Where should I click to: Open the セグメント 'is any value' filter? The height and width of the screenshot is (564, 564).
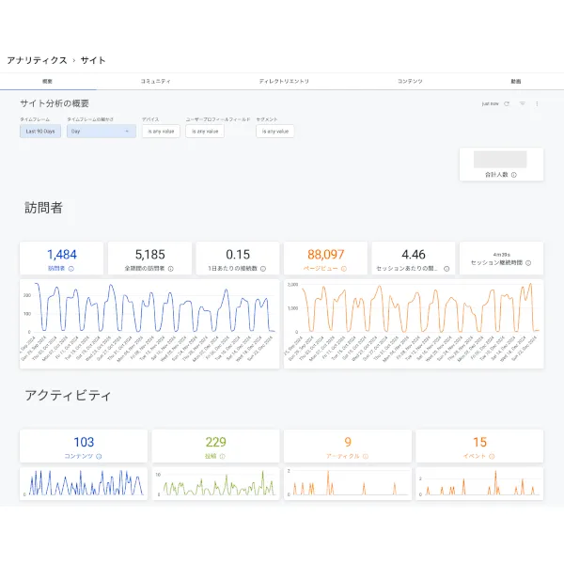[275, 132]
